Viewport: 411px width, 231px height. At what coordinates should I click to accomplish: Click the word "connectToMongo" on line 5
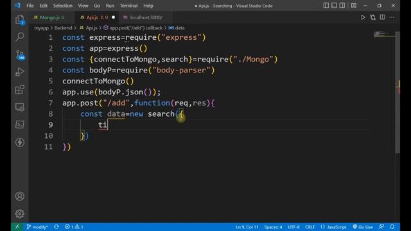click(x=94, y=81)
